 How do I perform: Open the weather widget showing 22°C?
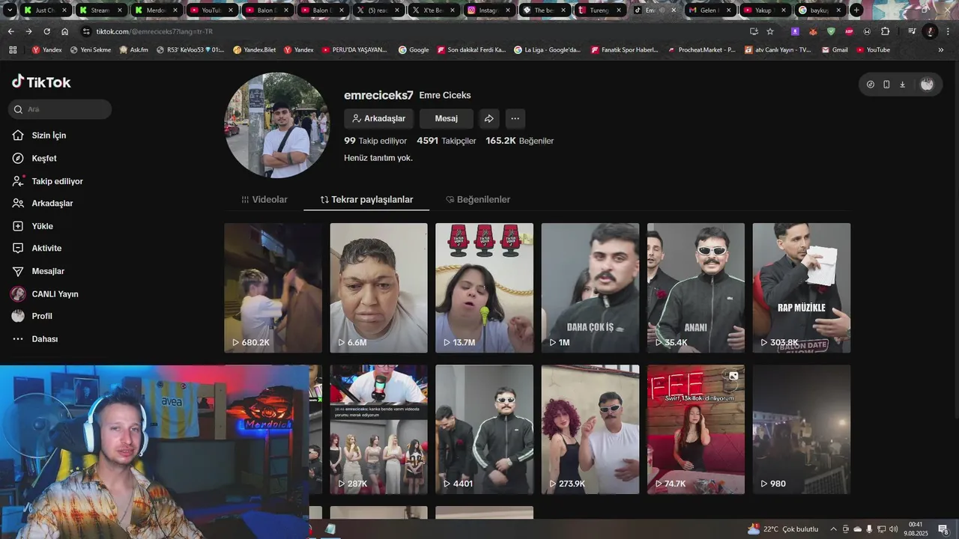[x=783, y=529]
